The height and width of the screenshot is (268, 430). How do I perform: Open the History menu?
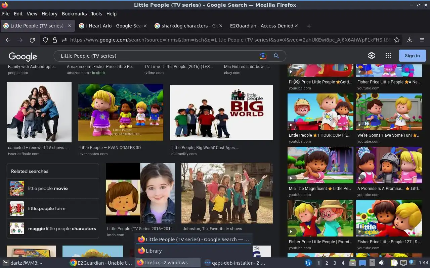tap(49, 14)
